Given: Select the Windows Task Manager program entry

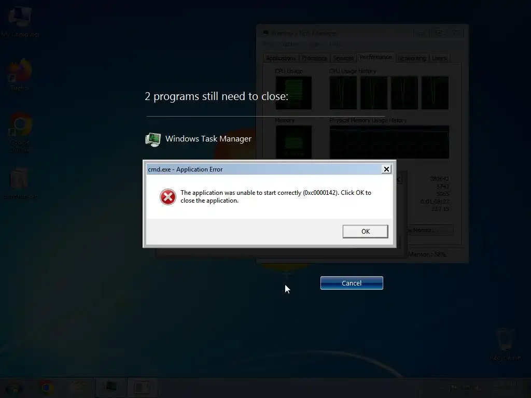Looking at the screenshot, I should pos(198,139).
